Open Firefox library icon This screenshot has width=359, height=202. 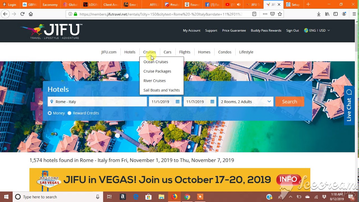pos(327,14)
